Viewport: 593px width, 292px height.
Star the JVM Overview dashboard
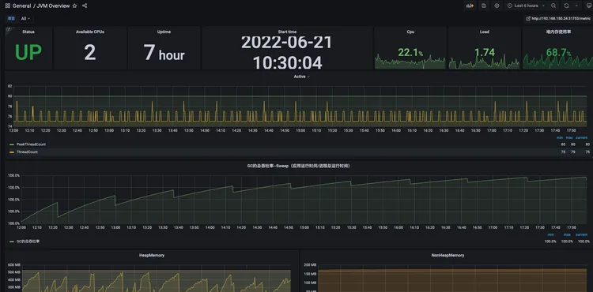coord(74,6)
